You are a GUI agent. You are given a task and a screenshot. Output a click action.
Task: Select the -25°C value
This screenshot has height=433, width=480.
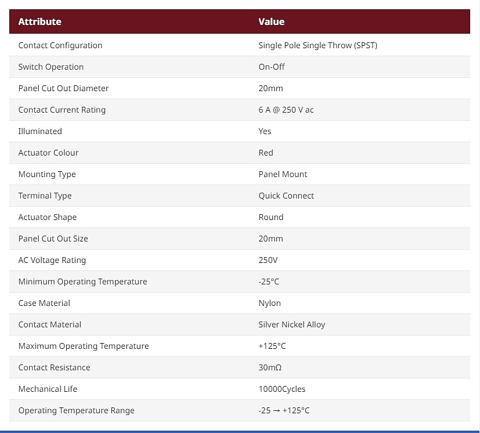[269, 282]
